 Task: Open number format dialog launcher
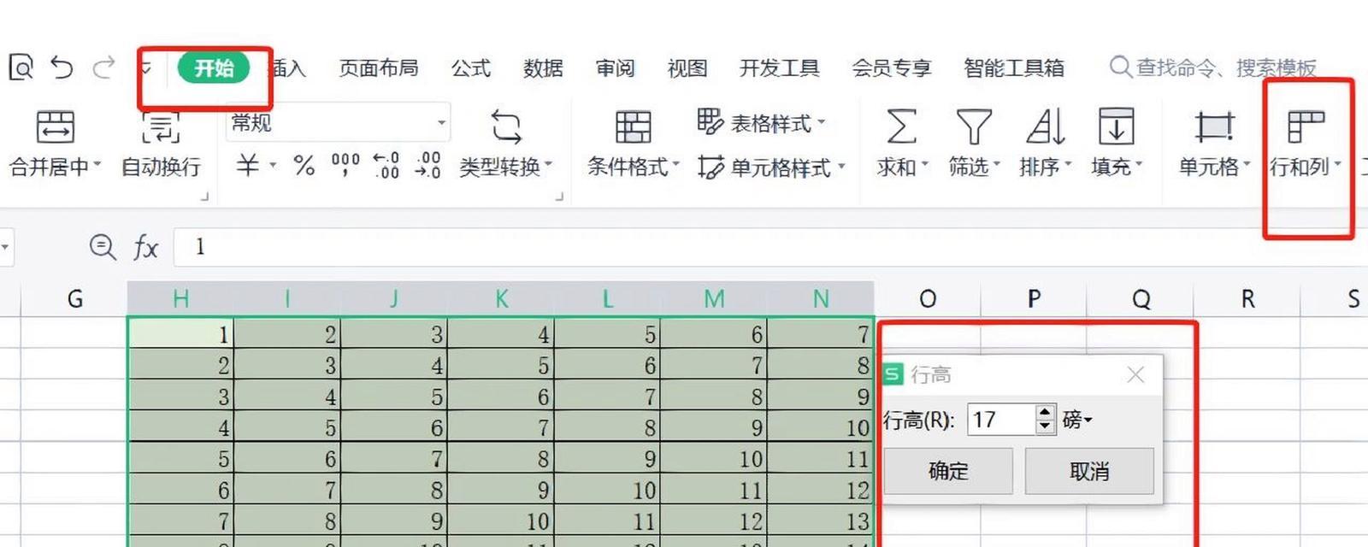[559, 197]
